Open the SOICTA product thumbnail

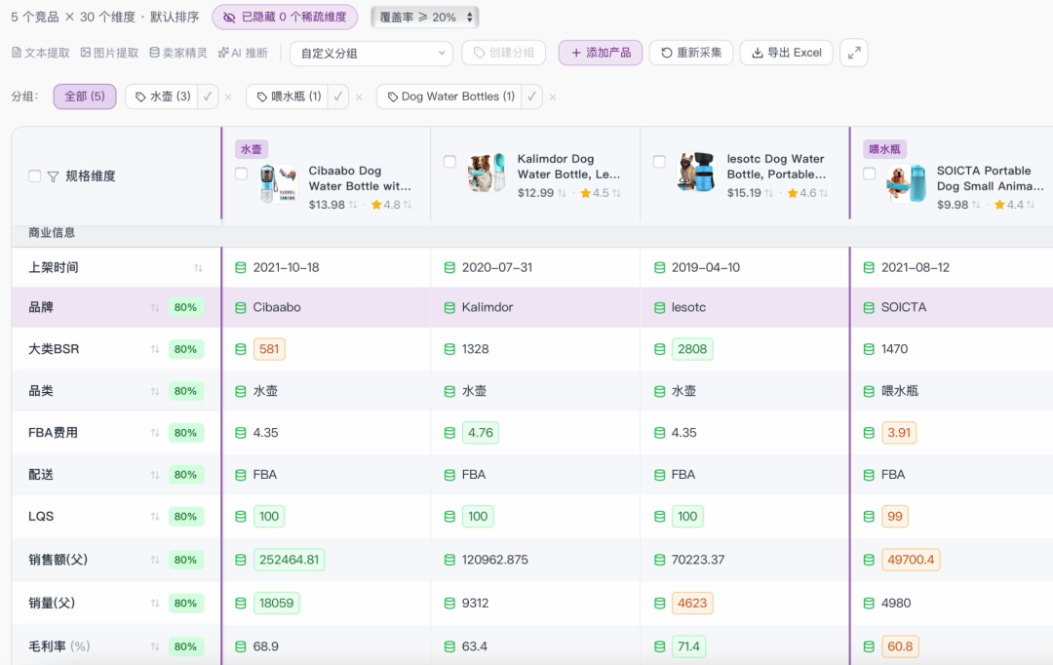907,183
